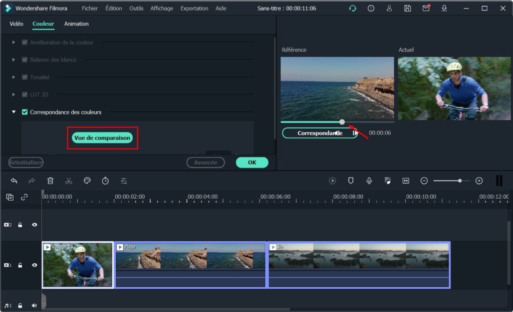Delete selected clip with trash icon
The height and width of the screenshot is (312, 513).
pos(50,181)
